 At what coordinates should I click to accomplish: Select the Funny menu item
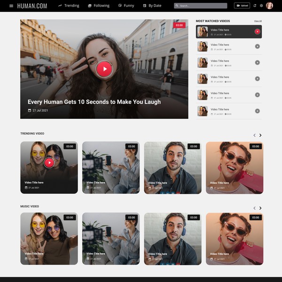point(126,6)
